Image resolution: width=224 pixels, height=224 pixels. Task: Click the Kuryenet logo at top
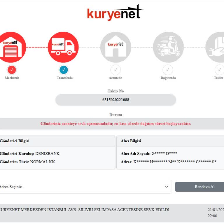point(116,13)
